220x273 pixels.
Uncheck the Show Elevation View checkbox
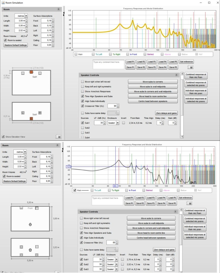pyautogui.click(x=3, y=137)
